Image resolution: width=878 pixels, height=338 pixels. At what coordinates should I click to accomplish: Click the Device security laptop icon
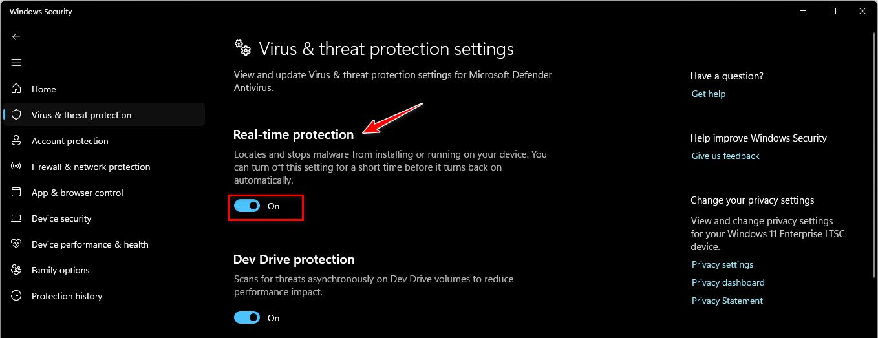pos(17,218)
